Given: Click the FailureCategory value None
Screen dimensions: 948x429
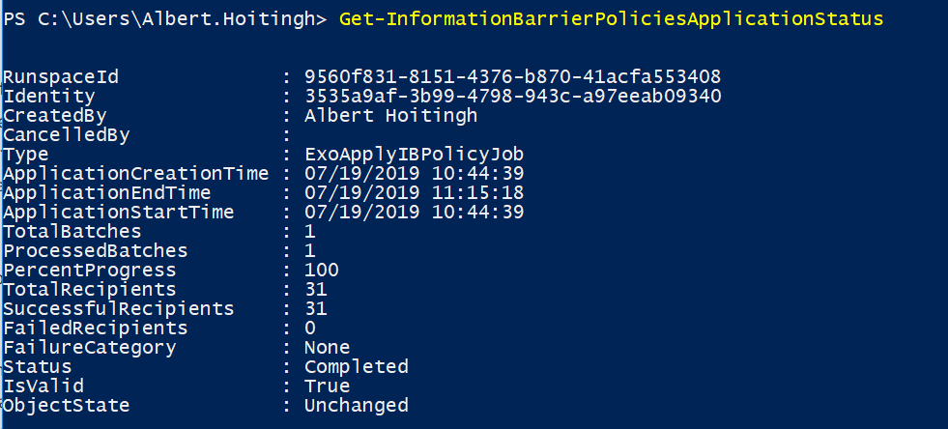Looking at the screenshot, I should (327, 347).
